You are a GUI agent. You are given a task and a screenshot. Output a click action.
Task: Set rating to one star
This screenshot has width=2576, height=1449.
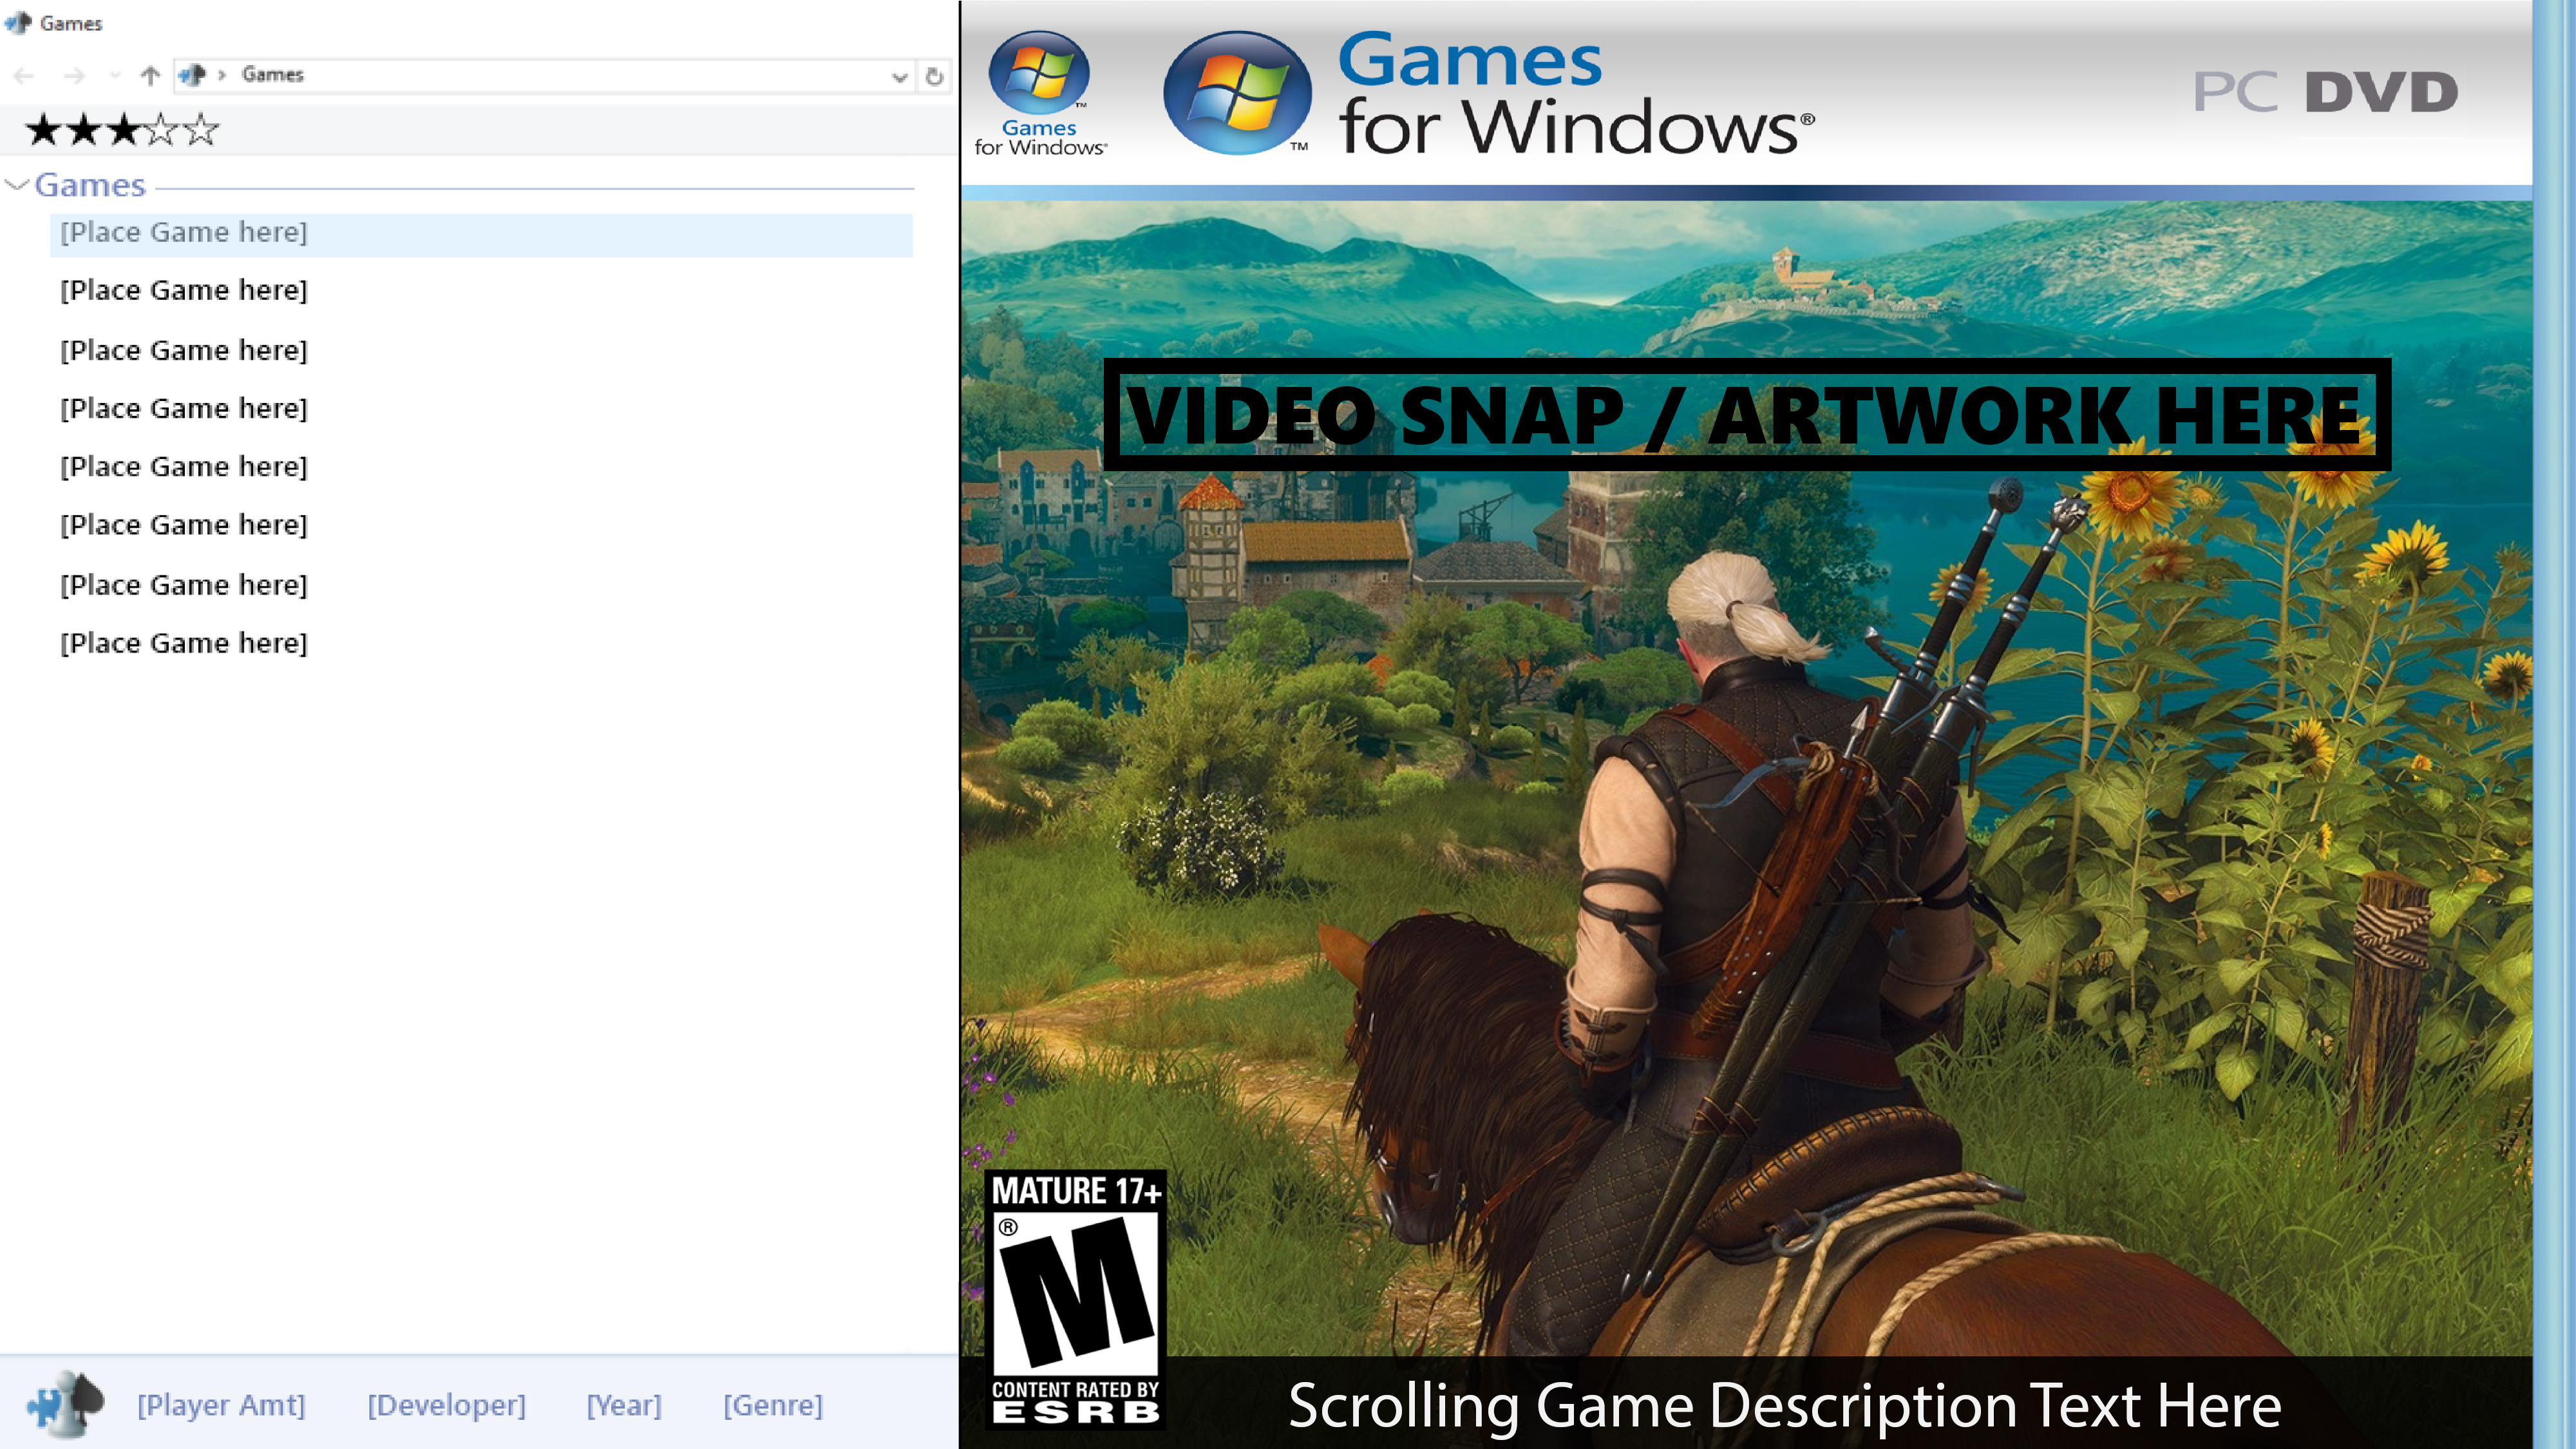point(43,130)
